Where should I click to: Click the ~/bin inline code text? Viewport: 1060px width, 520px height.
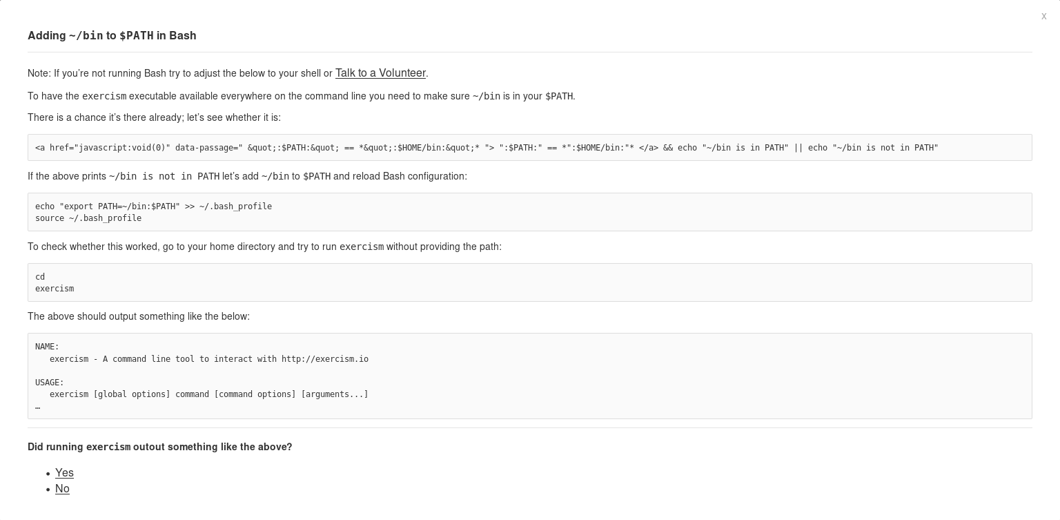pyautogui.click(x=485, y=96)
